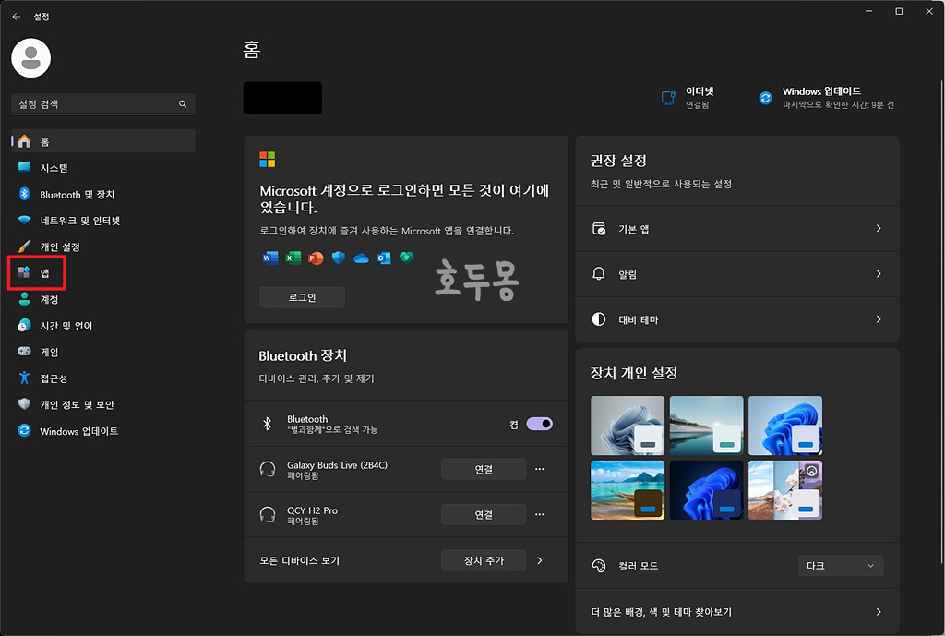945x636 pixels.
Task: Go to 시스템 settings page
Action: click(x=103, y=168)
